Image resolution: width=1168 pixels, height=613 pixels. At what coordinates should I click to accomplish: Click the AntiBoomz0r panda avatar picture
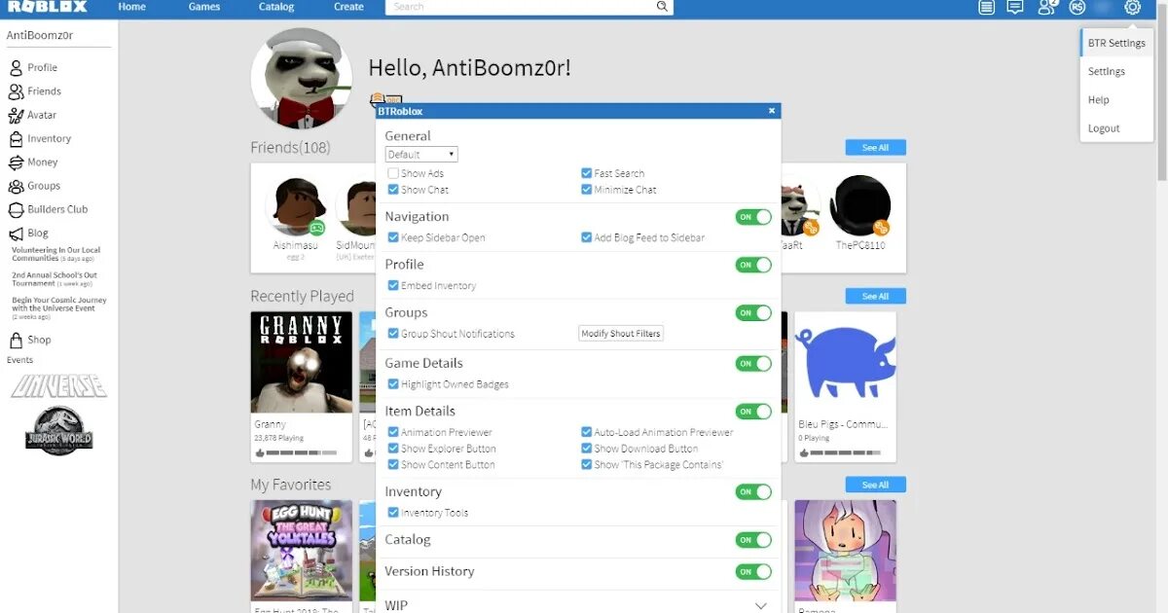[x=301, y=79]
